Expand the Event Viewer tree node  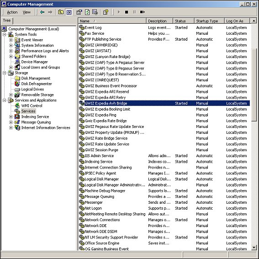pyautogui.click(x=11, y=40)
